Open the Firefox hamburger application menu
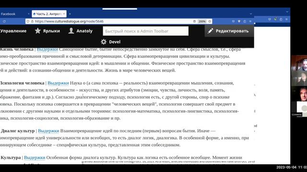The height and width of the screenshot is (172, 307). pyautogui.click(x=250, y=21)
